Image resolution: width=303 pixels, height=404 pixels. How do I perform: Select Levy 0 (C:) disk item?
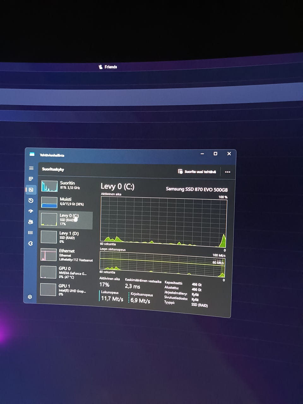(x=66, y=220)
